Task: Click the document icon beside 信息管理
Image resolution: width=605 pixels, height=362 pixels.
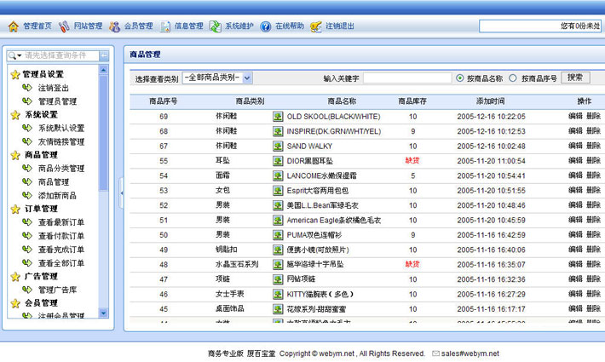Action: (x=165, y=26)
